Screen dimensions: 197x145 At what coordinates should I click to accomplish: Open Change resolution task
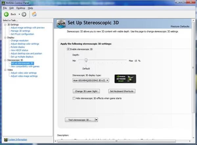[20, 41]
